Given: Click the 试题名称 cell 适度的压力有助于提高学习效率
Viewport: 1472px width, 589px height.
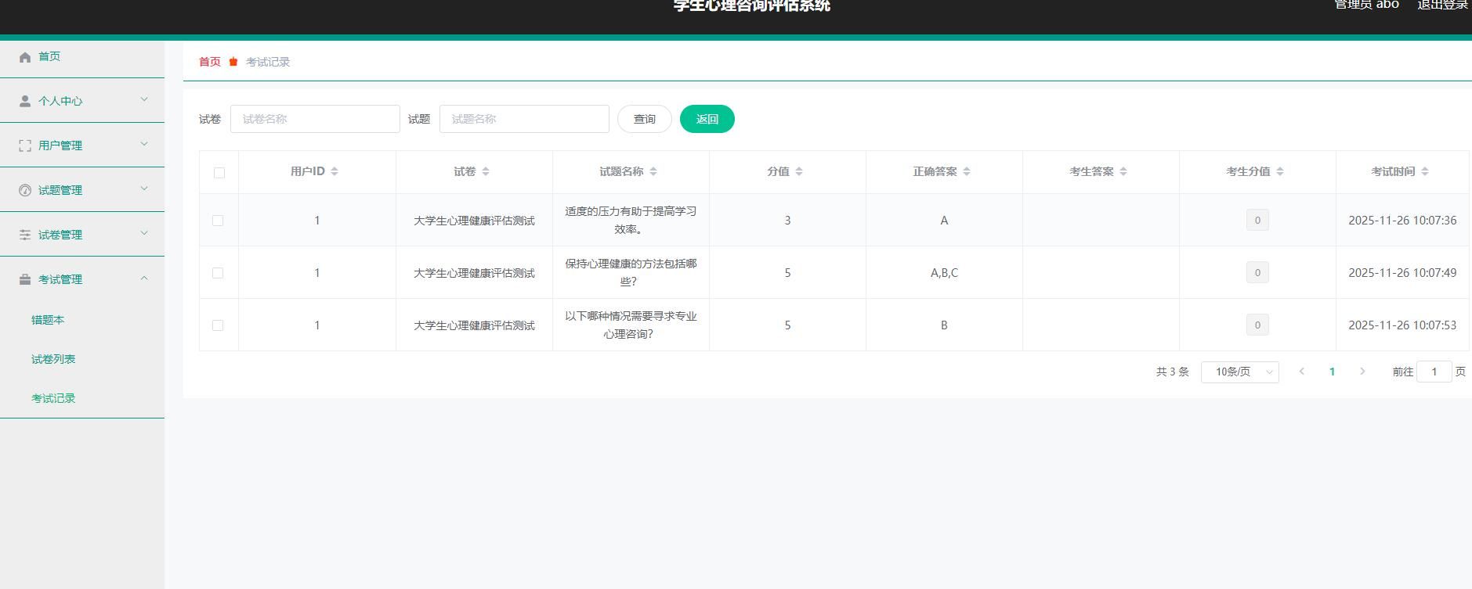Looking at the screenshot, I should (631, 220).
